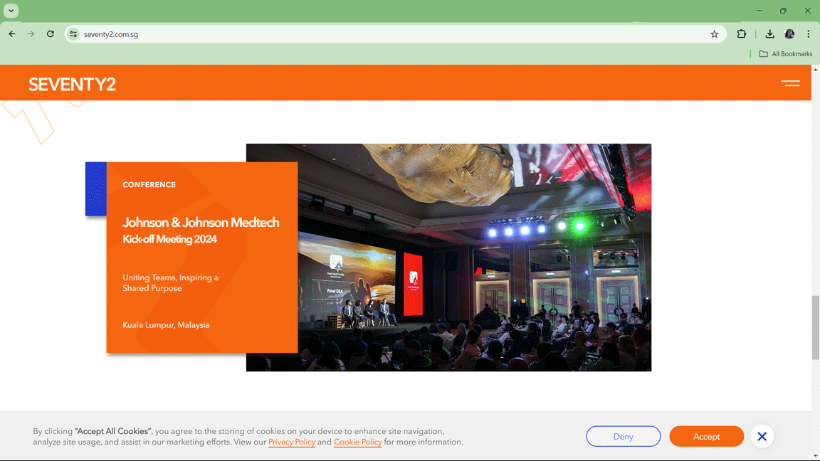Reload the current page
Viewport: 820px width, 461px height.
coord(50,33)
